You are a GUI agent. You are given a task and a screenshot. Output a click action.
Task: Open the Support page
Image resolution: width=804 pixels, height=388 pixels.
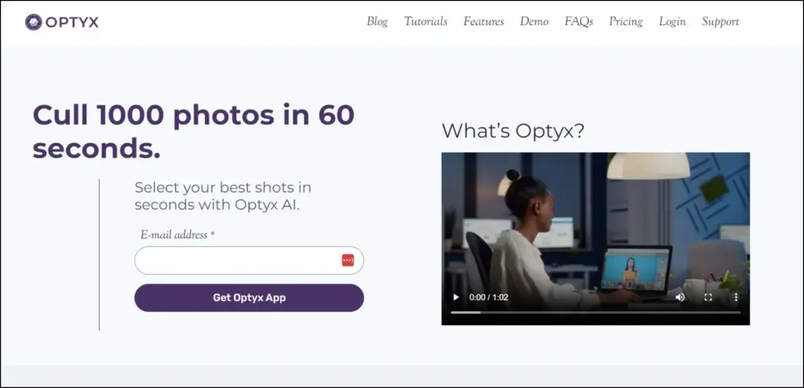click(721, 22)
